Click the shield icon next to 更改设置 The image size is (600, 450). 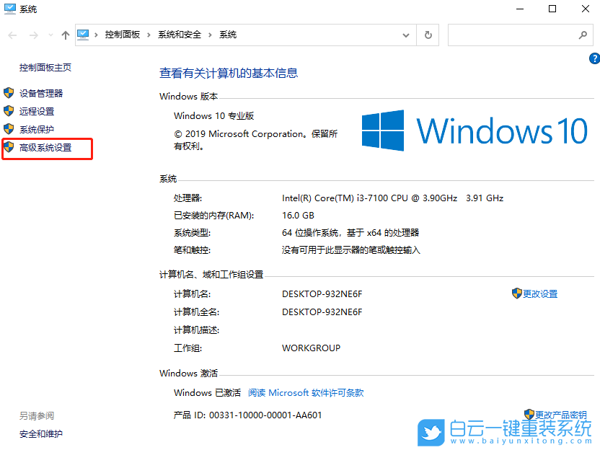click(x=516, y=294)
